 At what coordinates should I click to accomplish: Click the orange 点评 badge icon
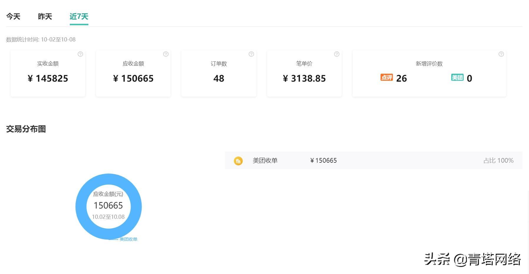[x=386, y=78]
